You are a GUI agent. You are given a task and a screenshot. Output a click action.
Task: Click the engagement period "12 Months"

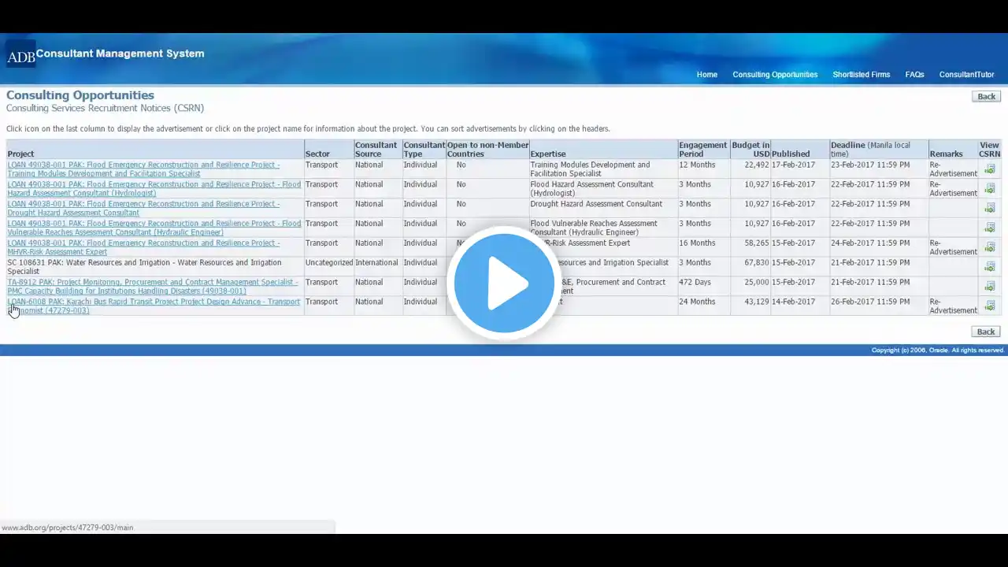tap(697, 165)
